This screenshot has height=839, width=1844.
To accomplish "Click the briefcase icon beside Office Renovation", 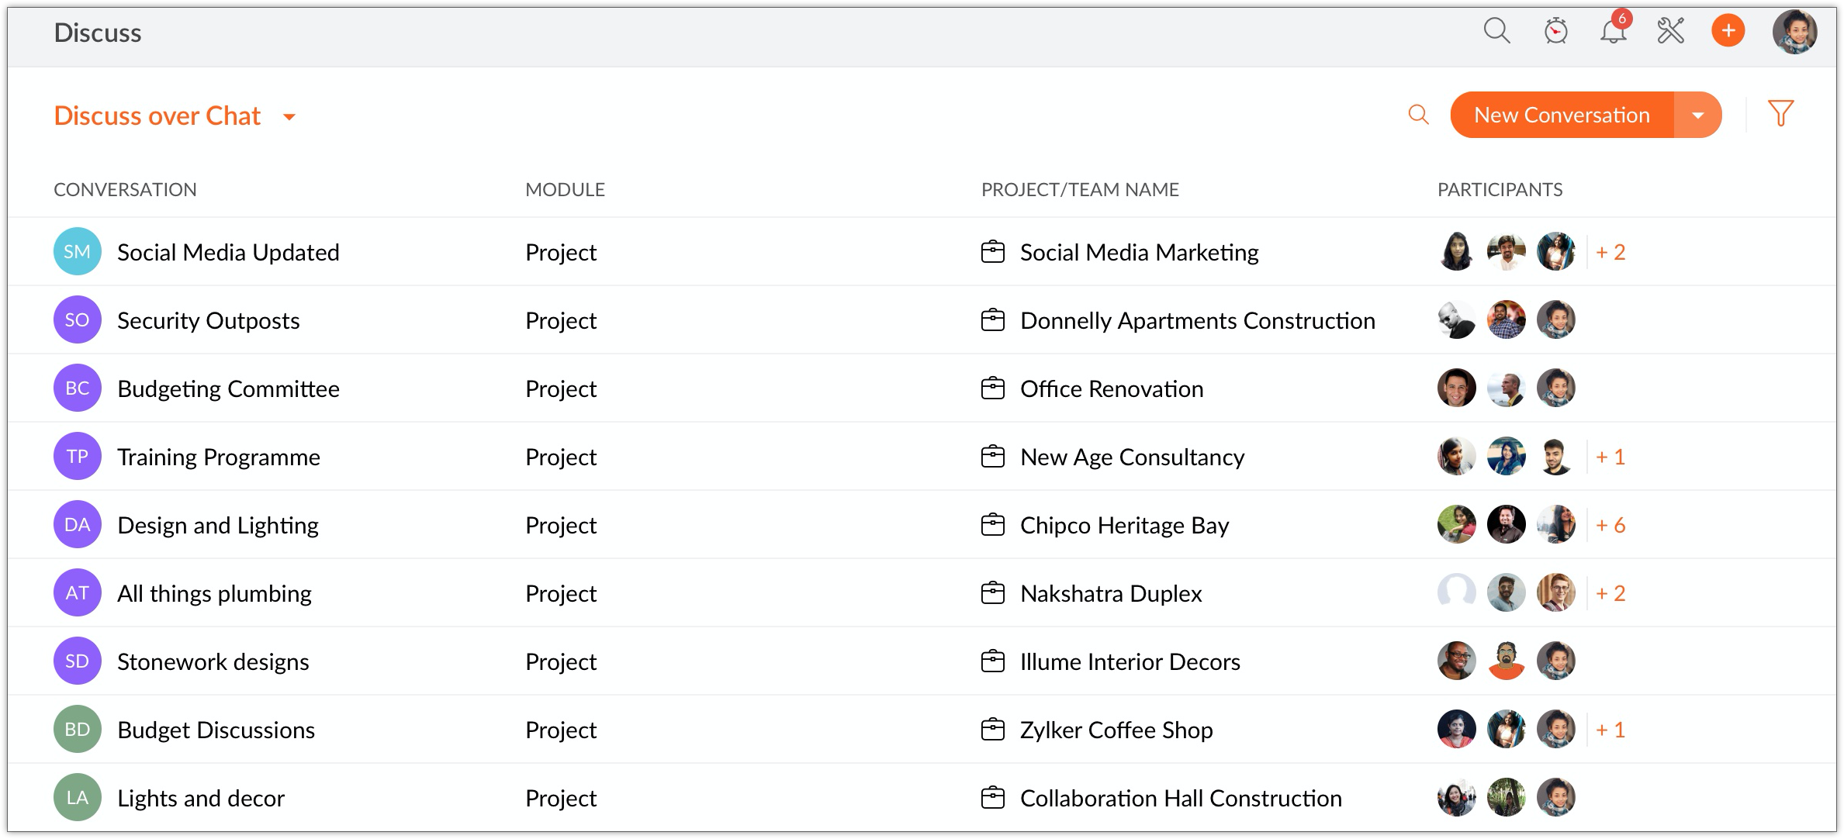I will (992, 388).
